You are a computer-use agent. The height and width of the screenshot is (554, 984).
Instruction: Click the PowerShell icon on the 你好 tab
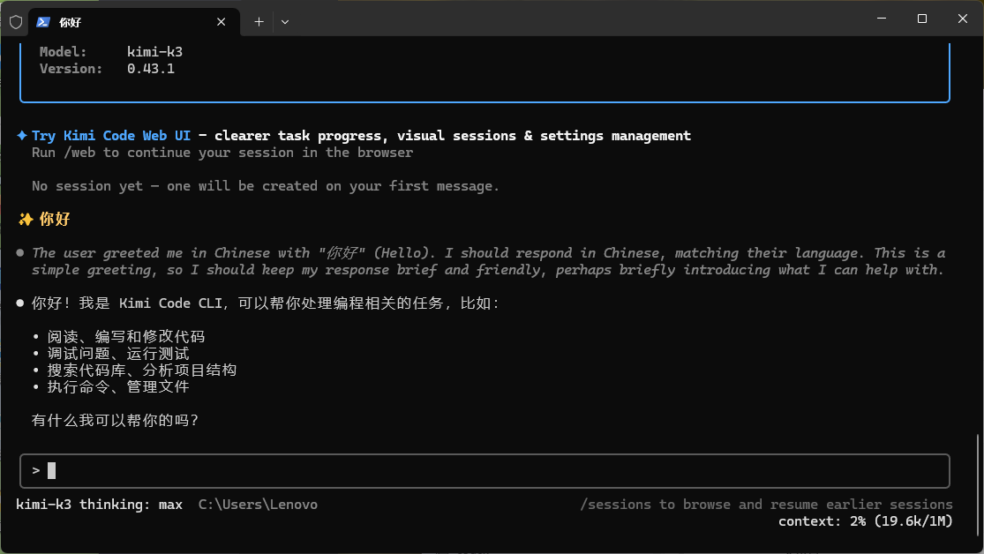(42, 22)
